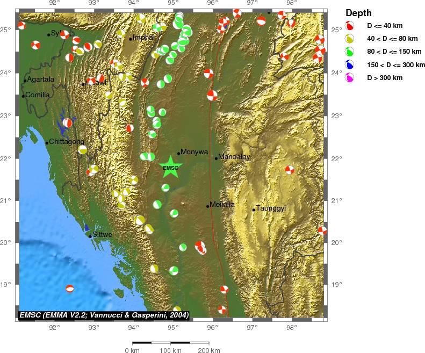Click the red D <= 40 km legend beachball

pyautogui.click(x=349, y=26)
